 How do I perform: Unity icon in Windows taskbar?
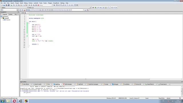pos(20,101)
